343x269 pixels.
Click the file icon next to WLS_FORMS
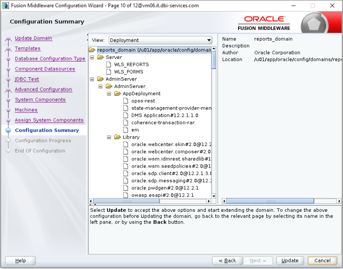click(109, 71)
